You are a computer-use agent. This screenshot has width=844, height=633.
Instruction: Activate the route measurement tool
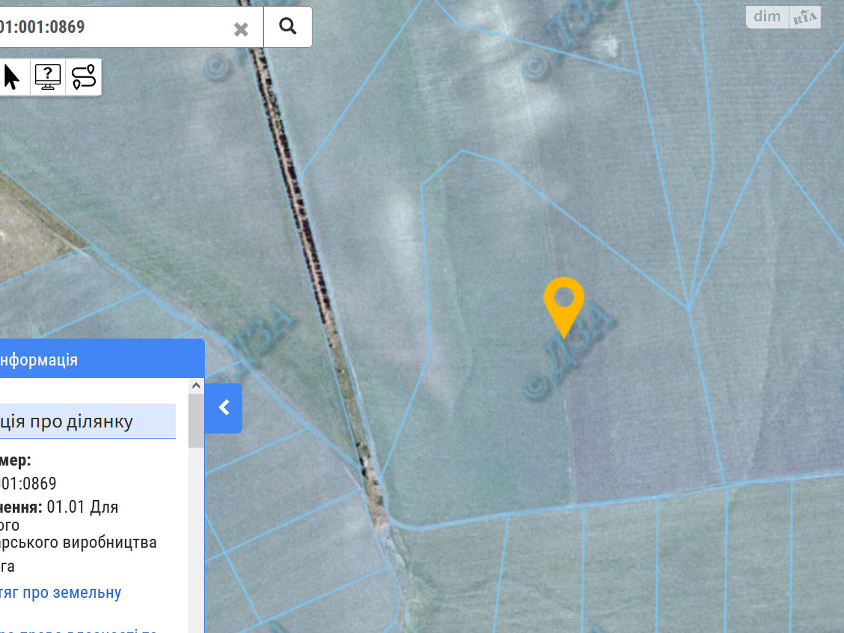tap(83, 77)
